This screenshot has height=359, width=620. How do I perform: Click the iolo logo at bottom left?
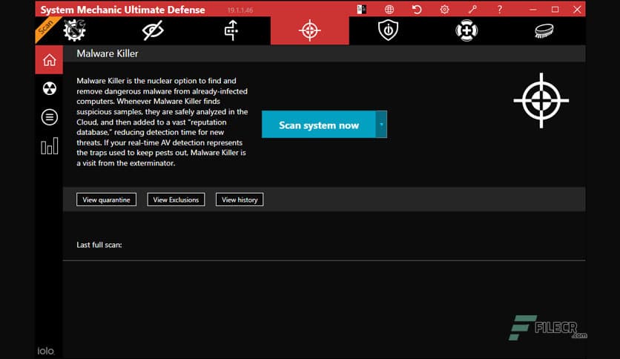46,351
